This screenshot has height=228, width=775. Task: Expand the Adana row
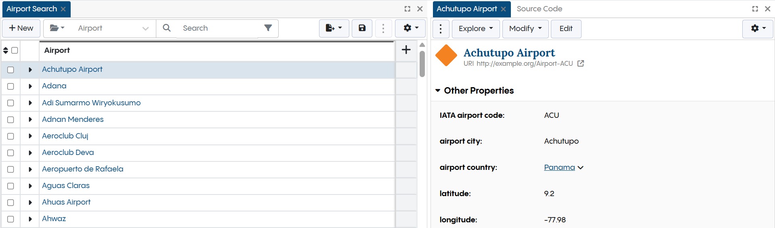[x=30, y=86]
